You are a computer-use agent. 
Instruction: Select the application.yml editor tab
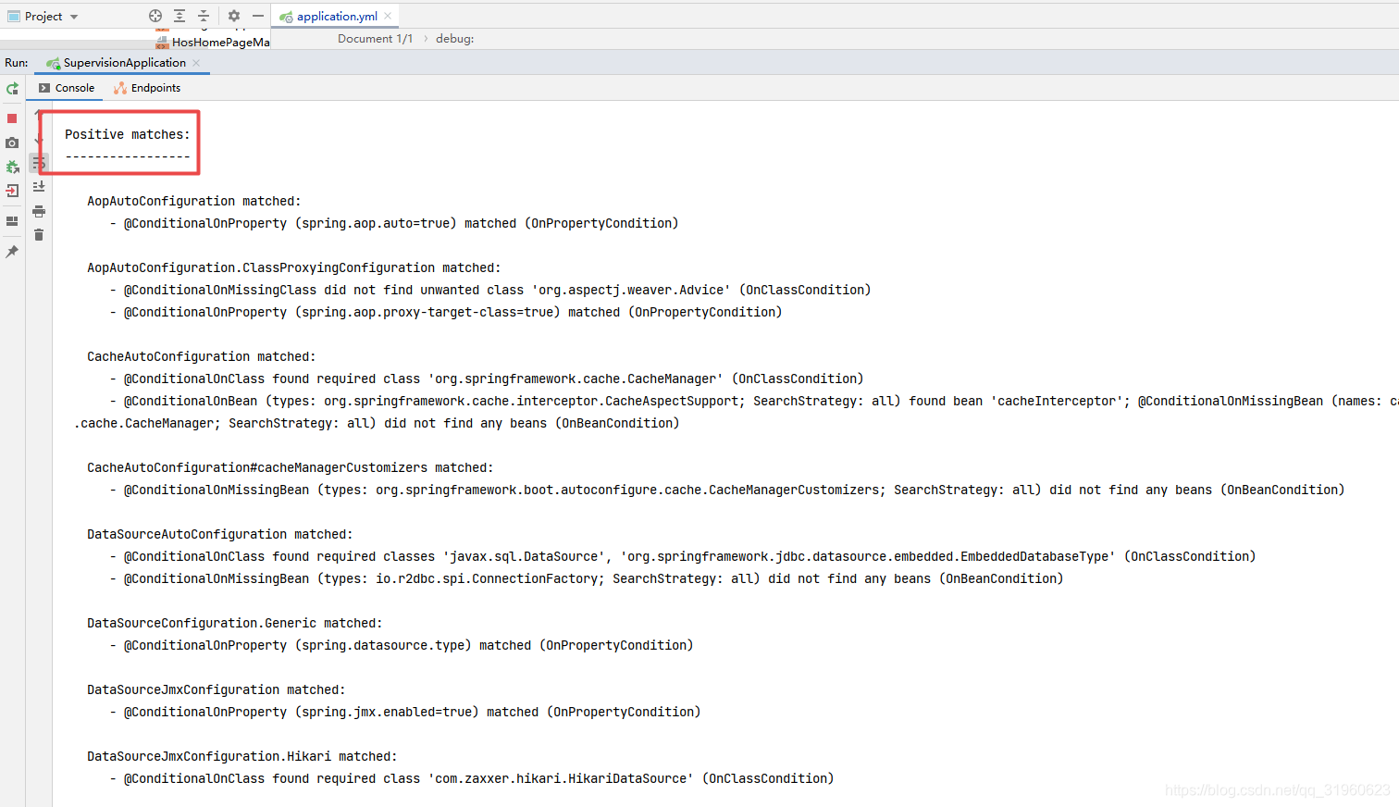pos(336,16)
